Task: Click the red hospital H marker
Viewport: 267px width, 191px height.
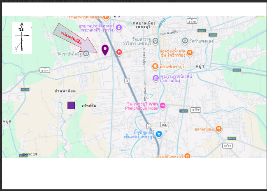Action: click(119, 52)
